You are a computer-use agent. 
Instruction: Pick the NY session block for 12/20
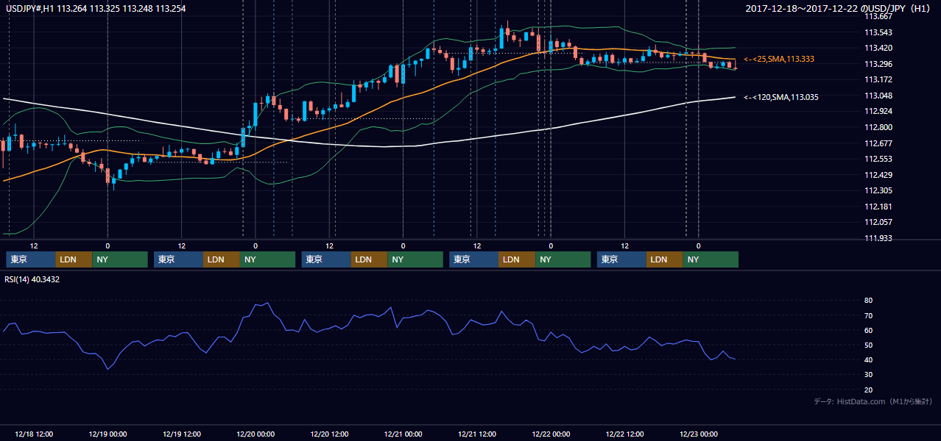pyautogui.click(x=416, y=259)
